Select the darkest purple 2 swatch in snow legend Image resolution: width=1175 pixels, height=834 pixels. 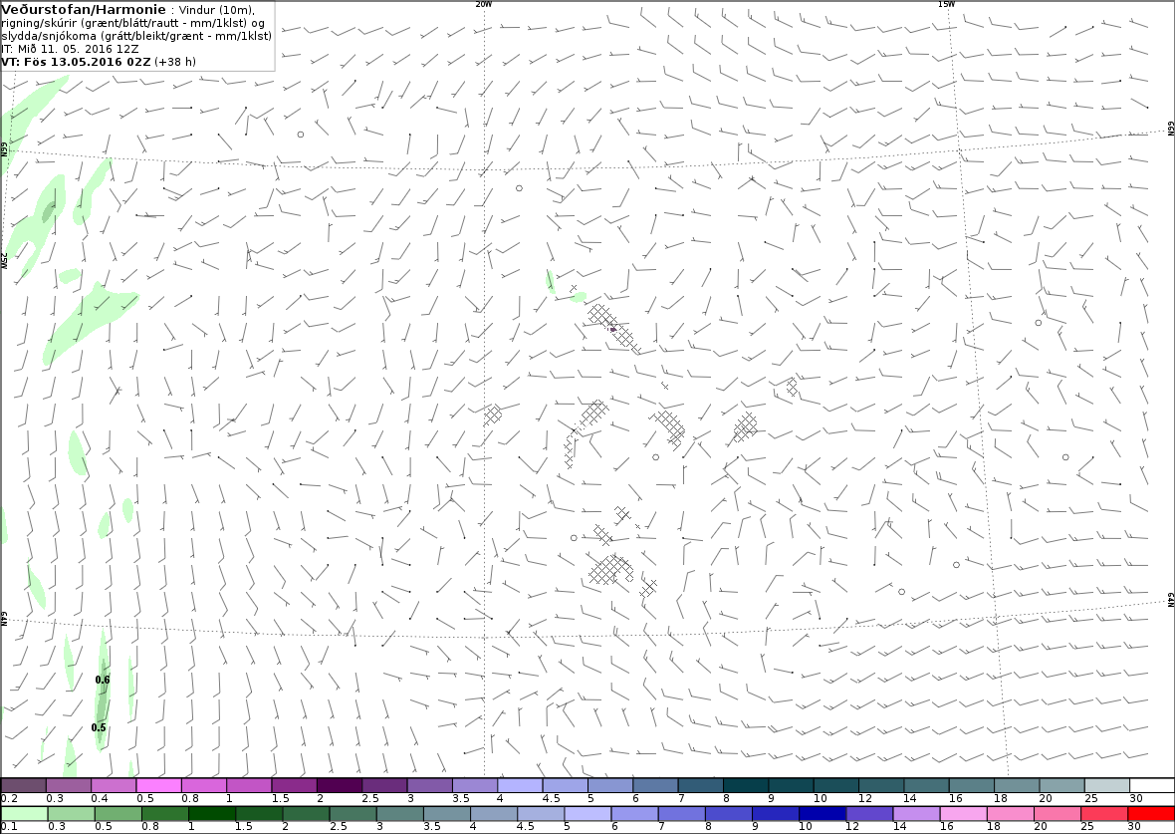(340, 785)
